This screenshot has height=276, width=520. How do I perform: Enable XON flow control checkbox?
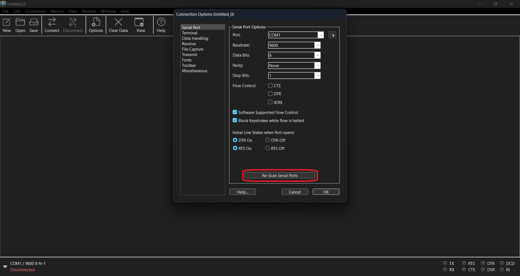tap(270, 102)
